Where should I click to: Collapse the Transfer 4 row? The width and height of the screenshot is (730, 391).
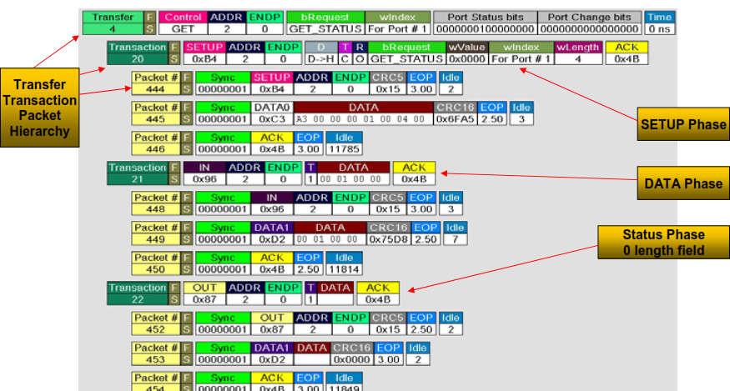pos(113,23)
